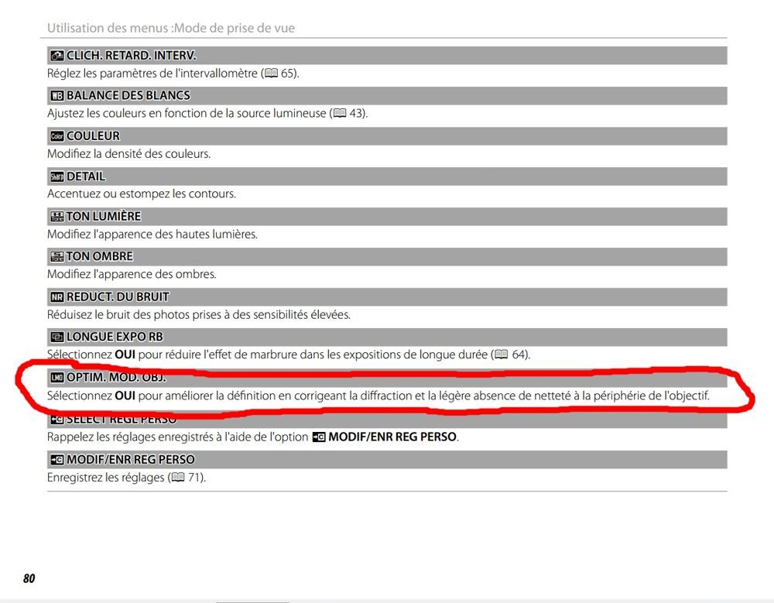Click the book icon before page 64
The width and height of the screenshot is (774, 603).
pos(502,355)
